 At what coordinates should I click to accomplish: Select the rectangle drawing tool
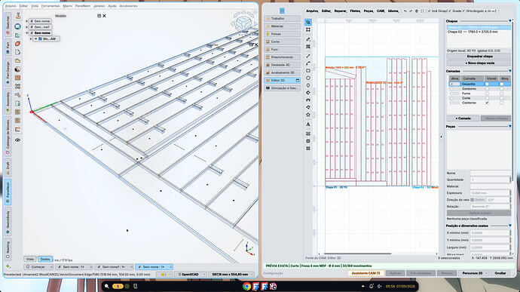coord(308,71)
